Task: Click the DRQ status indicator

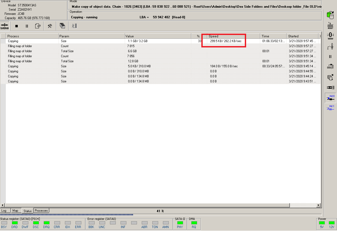Action: click(x=46, y=223)
